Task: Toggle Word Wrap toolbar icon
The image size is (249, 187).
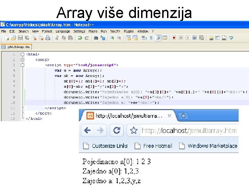Action: coord(144,38)
